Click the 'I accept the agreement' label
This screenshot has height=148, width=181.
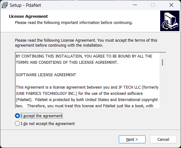(x=42, y=116)
